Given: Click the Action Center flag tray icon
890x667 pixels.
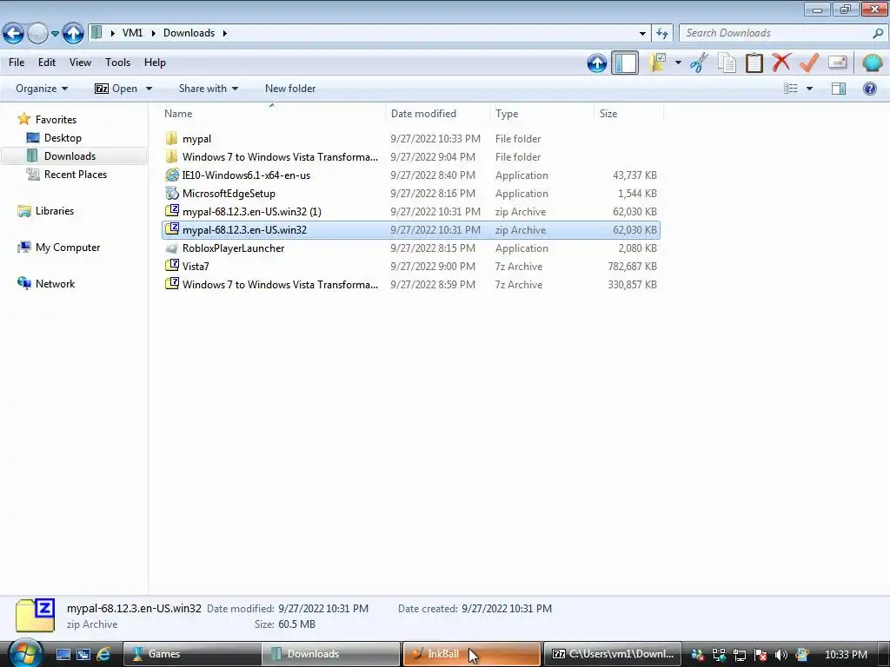Looking at the screenshot, I should coord(760,655).
